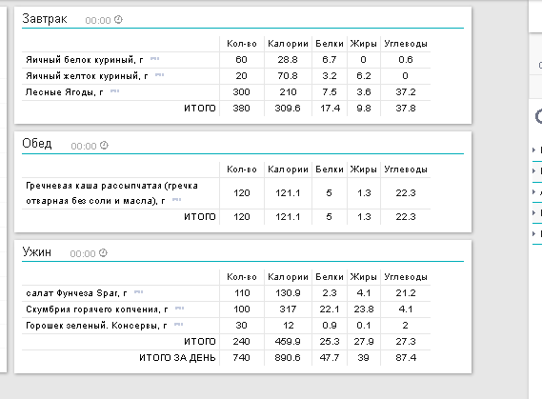Open the Горошек зеленый. Консервы entry

click(96, 326)
